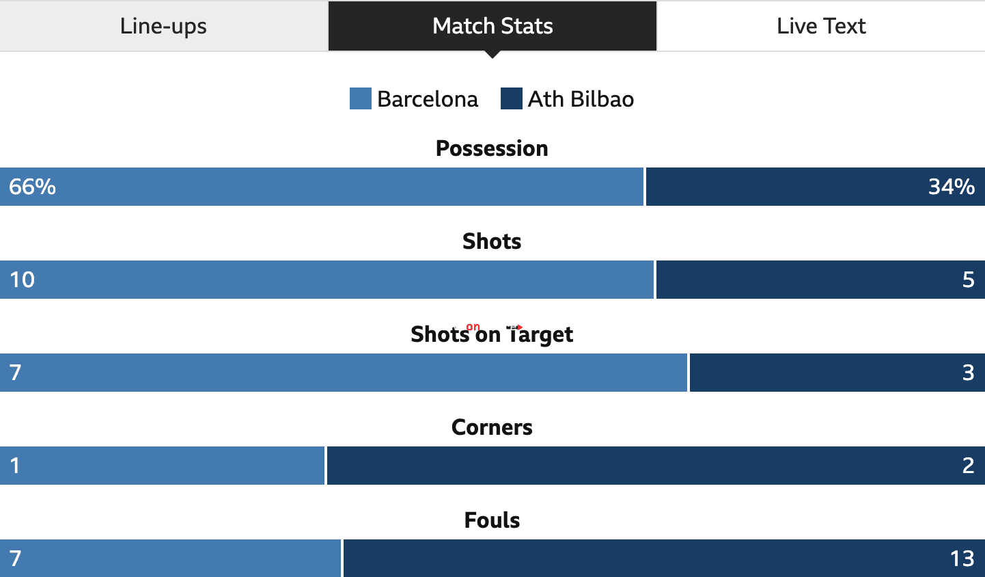Click Ath Bilbao's 3 shots on target bar
The height and width of the screenshot is (577, 985).
[x=837, y=373]
